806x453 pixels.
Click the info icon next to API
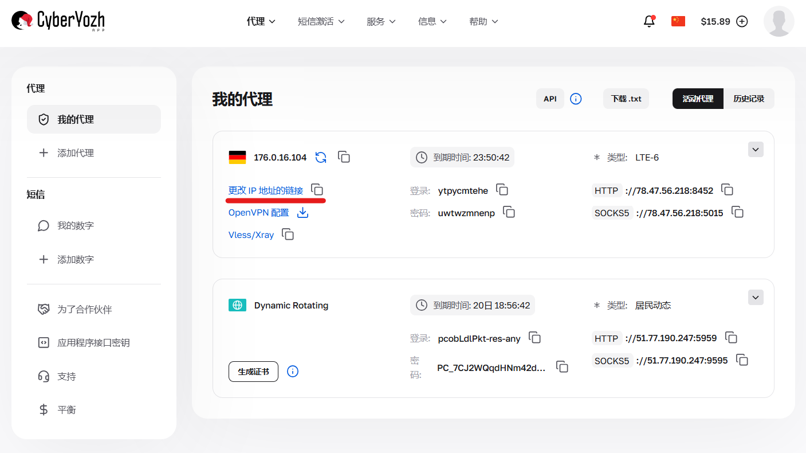pos(576,99)
